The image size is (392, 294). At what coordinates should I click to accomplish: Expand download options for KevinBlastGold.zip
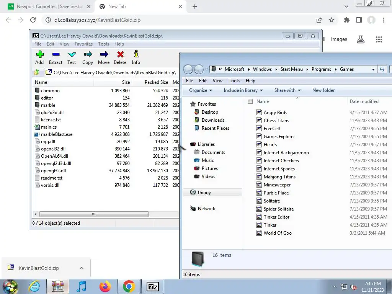tap(82, 268)
